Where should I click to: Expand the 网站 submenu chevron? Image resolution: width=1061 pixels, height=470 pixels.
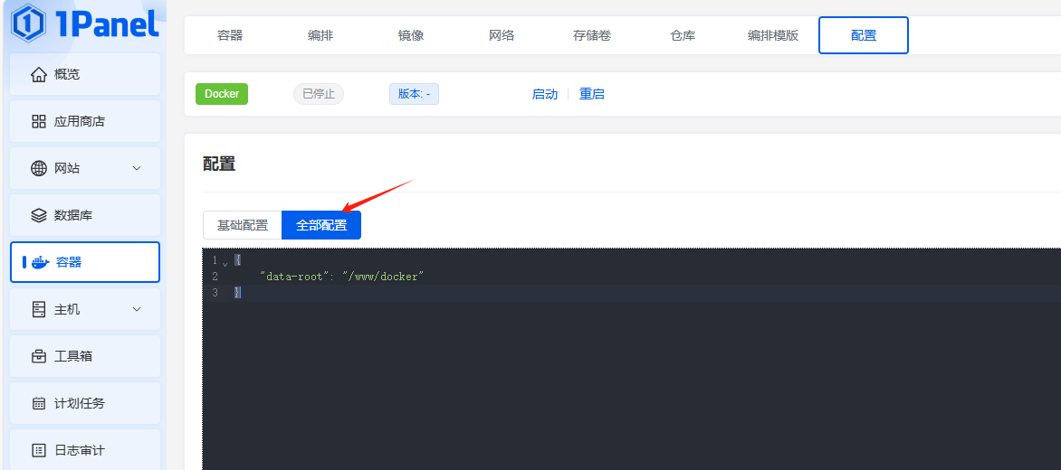point(137,168)
